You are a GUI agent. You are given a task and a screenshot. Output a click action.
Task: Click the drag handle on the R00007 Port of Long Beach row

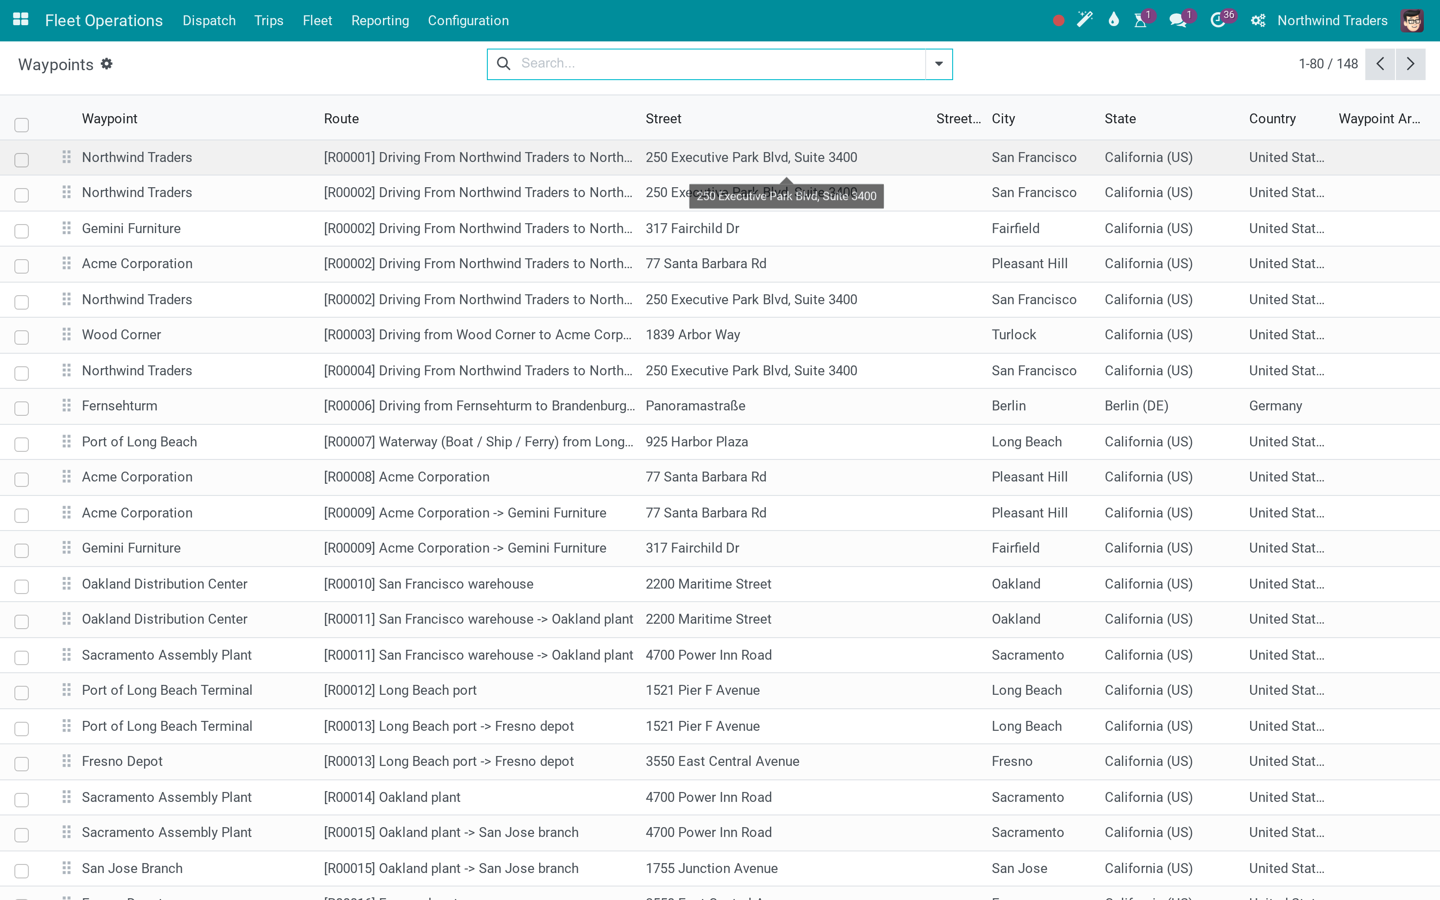[67, 441]
